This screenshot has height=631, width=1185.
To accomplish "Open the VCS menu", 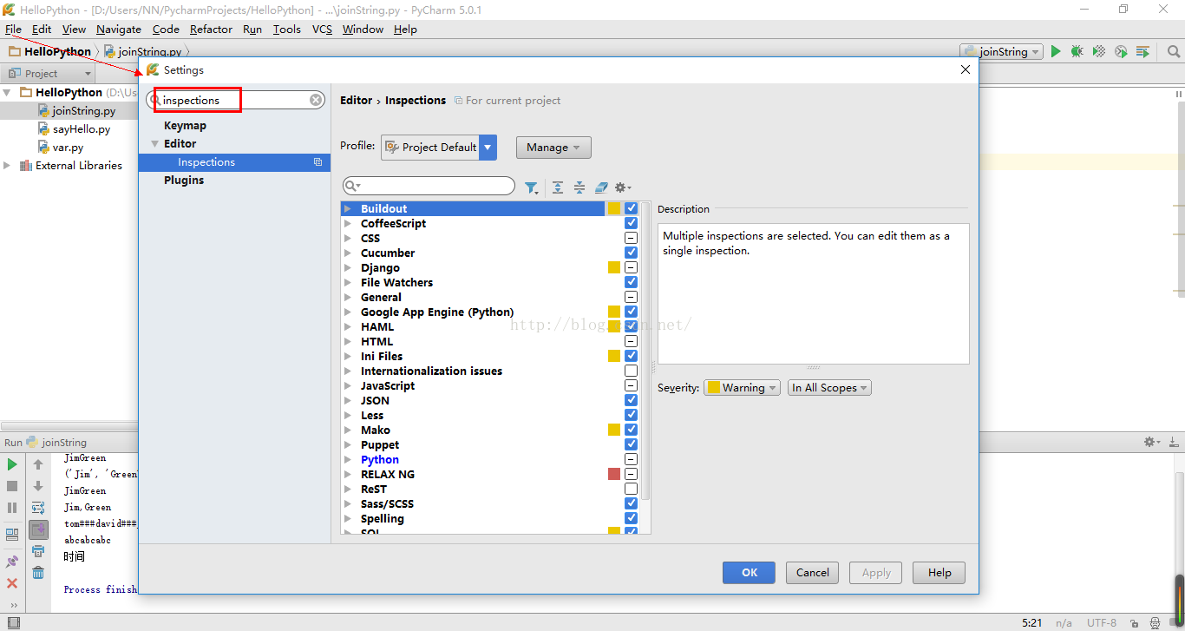I will pos(322,29).
